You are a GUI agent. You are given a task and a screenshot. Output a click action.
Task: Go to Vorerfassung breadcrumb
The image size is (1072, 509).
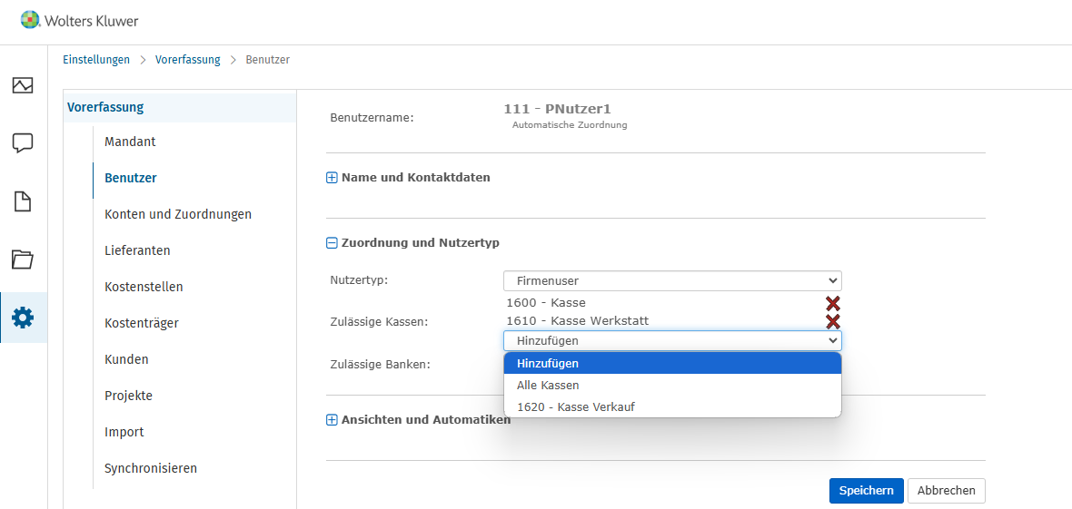point(188,60)
